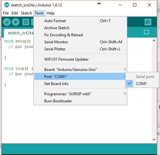Choose Fix Encoding & Reload
Screen dimensions: 160x155
80,35
